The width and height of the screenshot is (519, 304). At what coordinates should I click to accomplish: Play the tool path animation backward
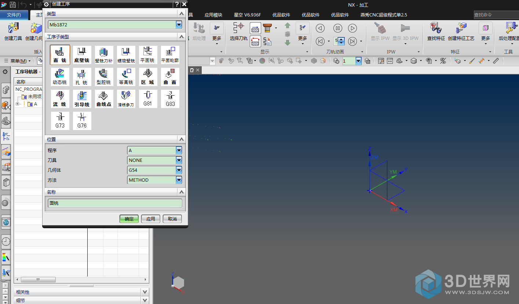click(320, 28)
